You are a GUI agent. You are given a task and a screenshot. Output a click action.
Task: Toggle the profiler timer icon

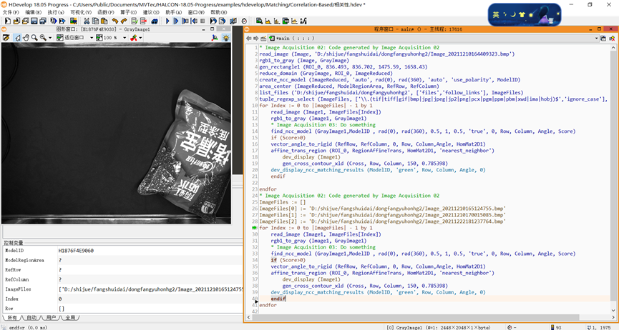pos(244,21)
